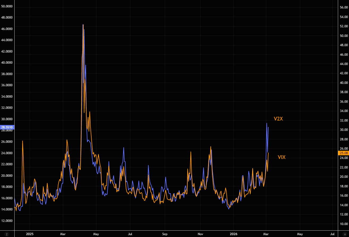Screen dimensions: 349x237
Task: Click the Nov label on time axis
Action: 200,234
